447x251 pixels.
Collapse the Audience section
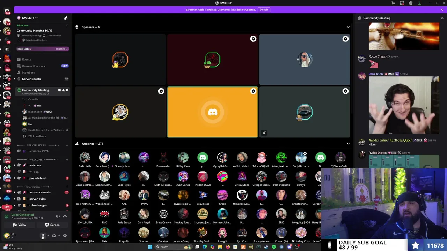pos(348,144)
